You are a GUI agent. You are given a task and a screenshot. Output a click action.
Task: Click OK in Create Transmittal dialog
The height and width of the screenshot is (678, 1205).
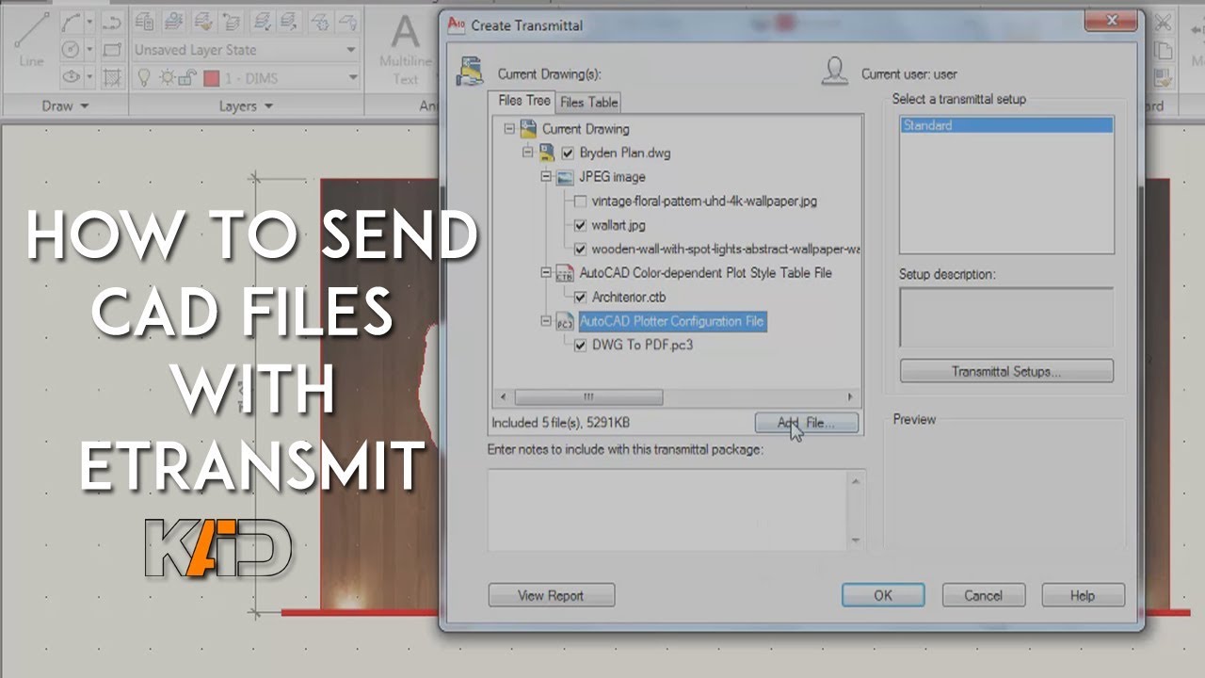(883, 595)
